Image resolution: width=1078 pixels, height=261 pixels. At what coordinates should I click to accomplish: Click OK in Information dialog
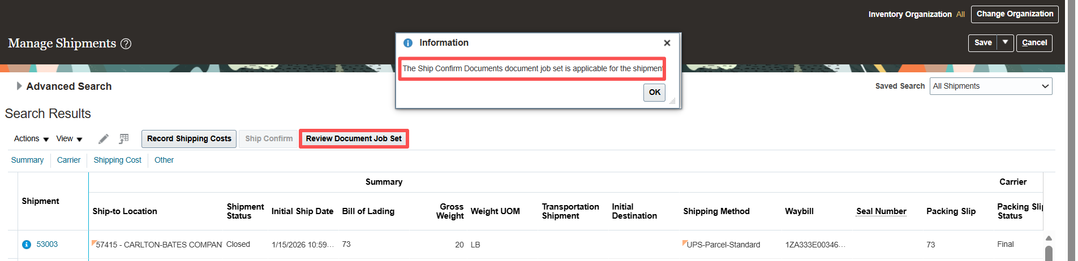654,92
